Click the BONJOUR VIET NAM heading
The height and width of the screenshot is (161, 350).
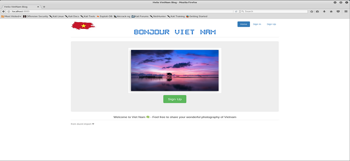[175, 32]
